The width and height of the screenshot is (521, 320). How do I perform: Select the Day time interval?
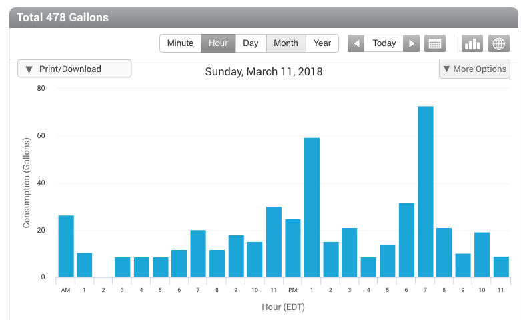(251, 43)
